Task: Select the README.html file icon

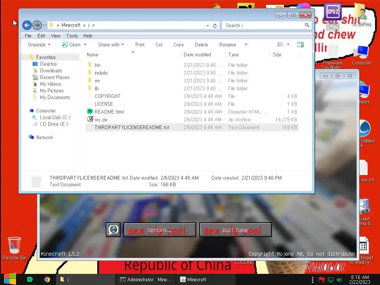Action: [90, 111]
